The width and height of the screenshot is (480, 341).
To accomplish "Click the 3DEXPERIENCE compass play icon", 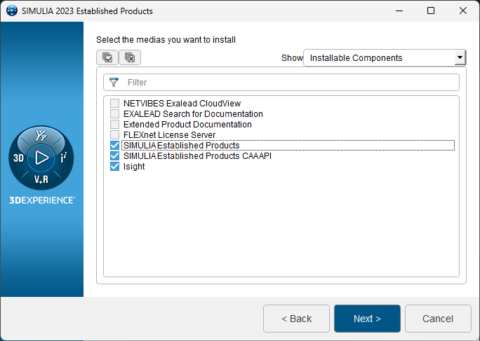I will point(41,158).
